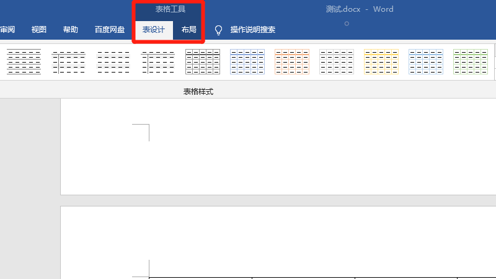This screenshot has width=496, height=279.
Task: Apply the black full-grid table style
Action: pyautogui.click(x=203, y=62)
